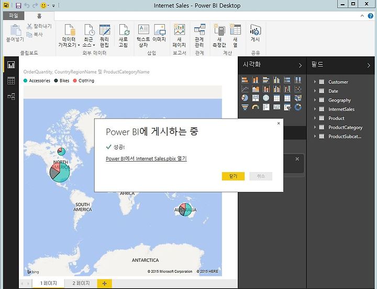Image resolution: width=377 pixels, height=289 pixels.
Task: Click the Australia pie bubble on map
Action: (x=185, y=209)
